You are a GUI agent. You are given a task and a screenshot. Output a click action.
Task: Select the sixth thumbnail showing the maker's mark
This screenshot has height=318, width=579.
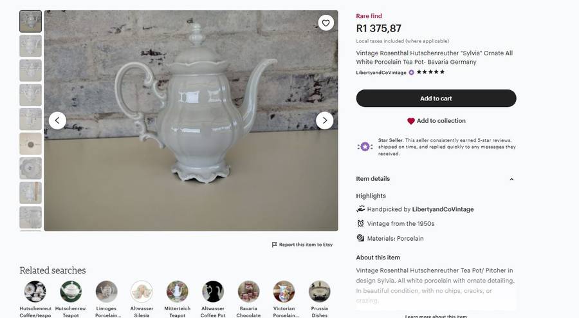pyautogui.click(x=30, y=144)
